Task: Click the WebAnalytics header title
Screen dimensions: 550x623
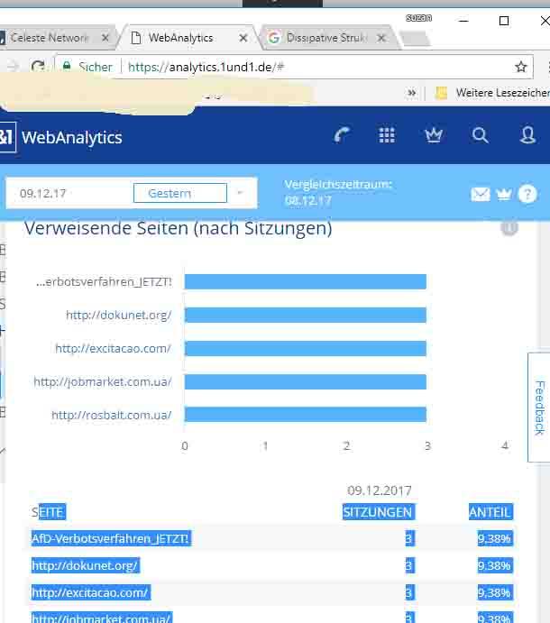Action: point(72,137)
